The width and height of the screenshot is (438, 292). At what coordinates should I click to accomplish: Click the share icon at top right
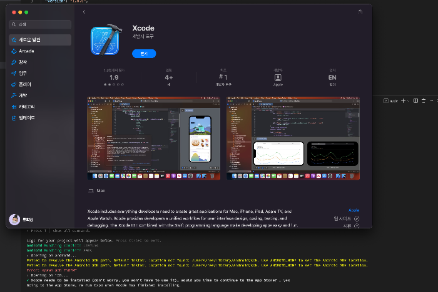click(x=360, y=11)
